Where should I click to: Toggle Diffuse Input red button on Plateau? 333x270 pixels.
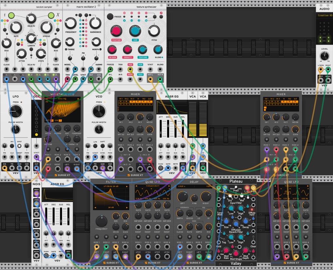point(252,209)
